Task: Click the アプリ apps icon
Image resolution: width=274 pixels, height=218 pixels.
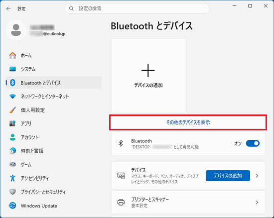Action: point(12,123)
